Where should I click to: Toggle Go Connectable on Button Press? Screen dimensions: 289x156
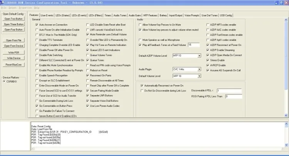coord(37,106)
